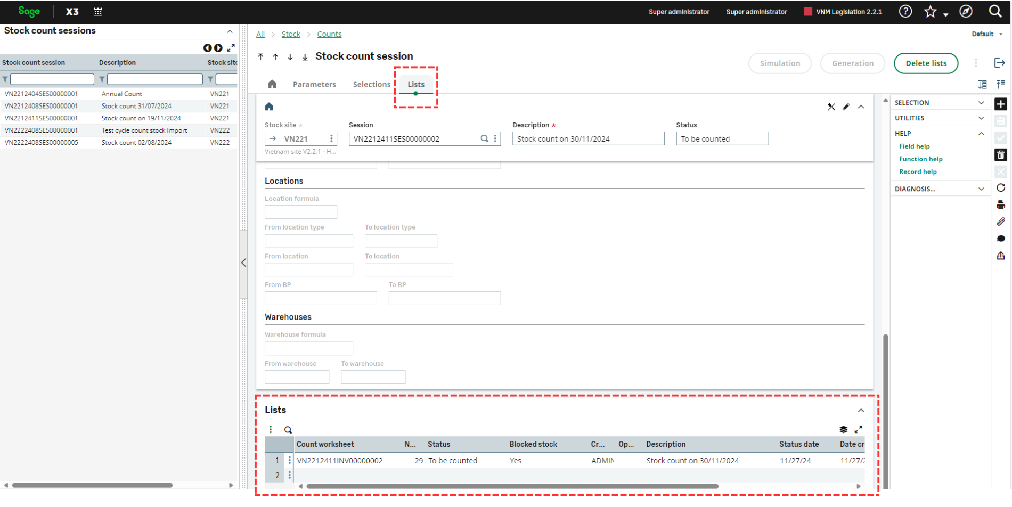Expand left list to full screen
Screen dimensions: 1012x507
pos(231,48)
